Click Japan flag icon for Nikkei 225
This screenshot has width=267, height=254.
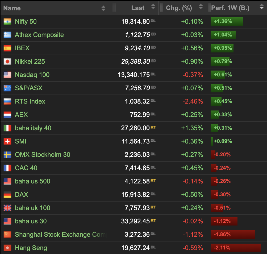pos(7,62)
